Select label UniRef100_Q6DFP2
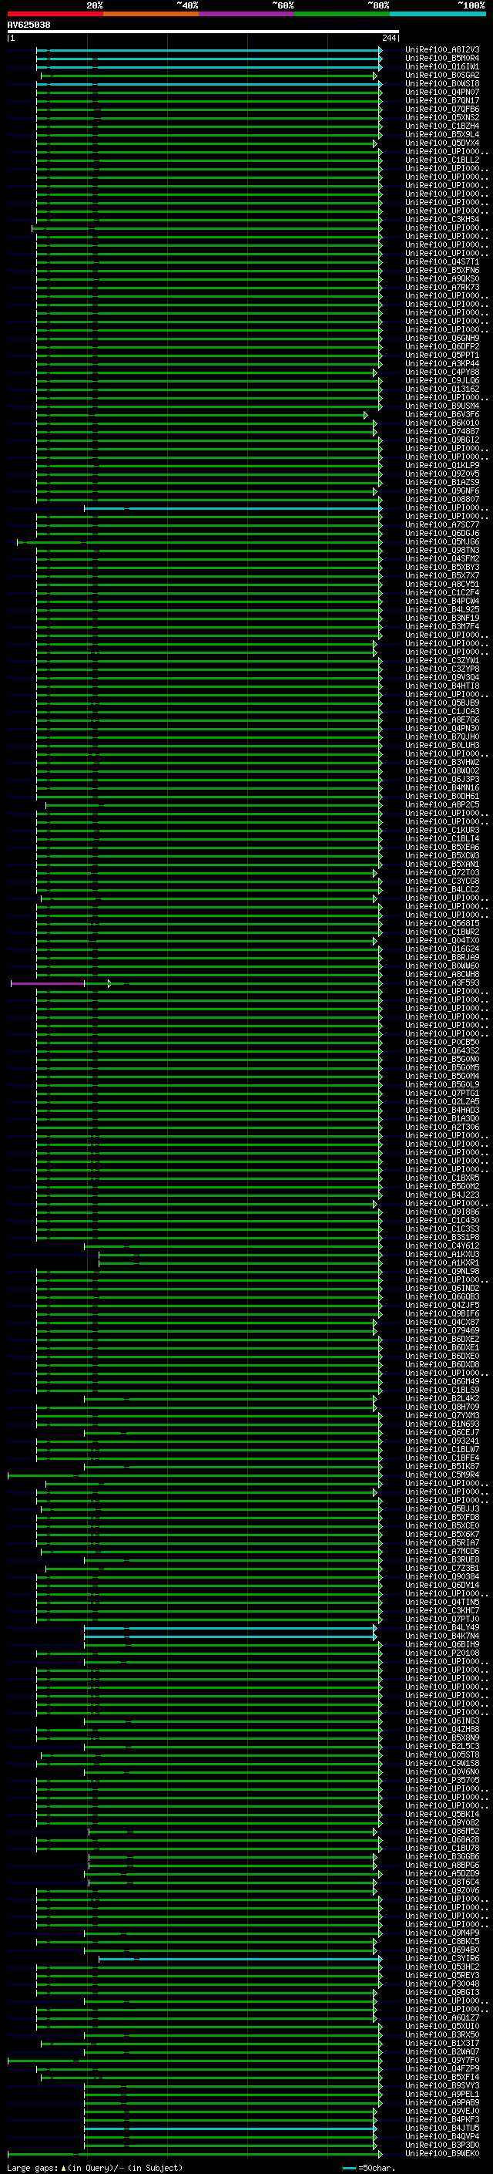 [x=442, y=347]
